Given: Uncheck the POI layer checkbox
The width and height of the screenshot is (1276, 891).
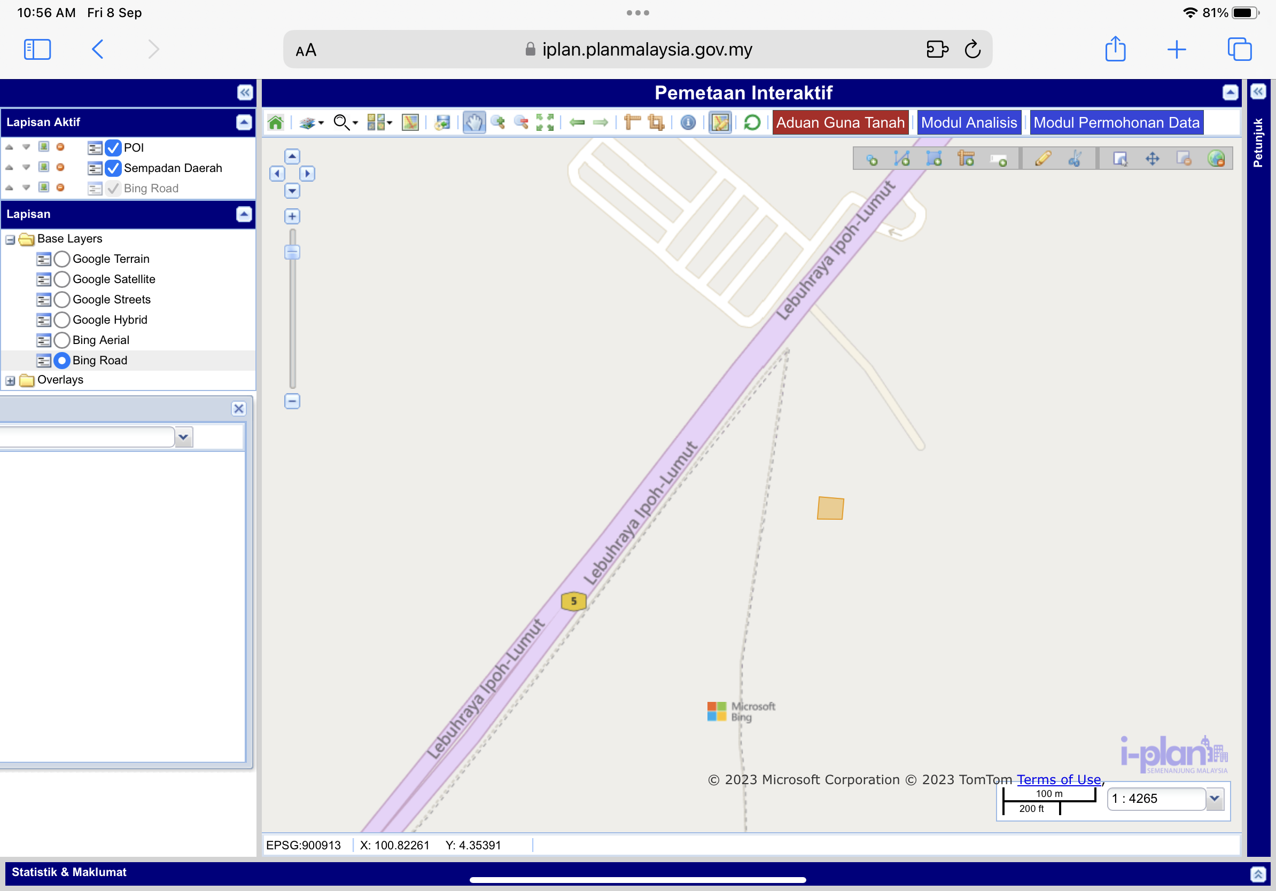Looking at the screenshot, I should click(x=113, y=148).
